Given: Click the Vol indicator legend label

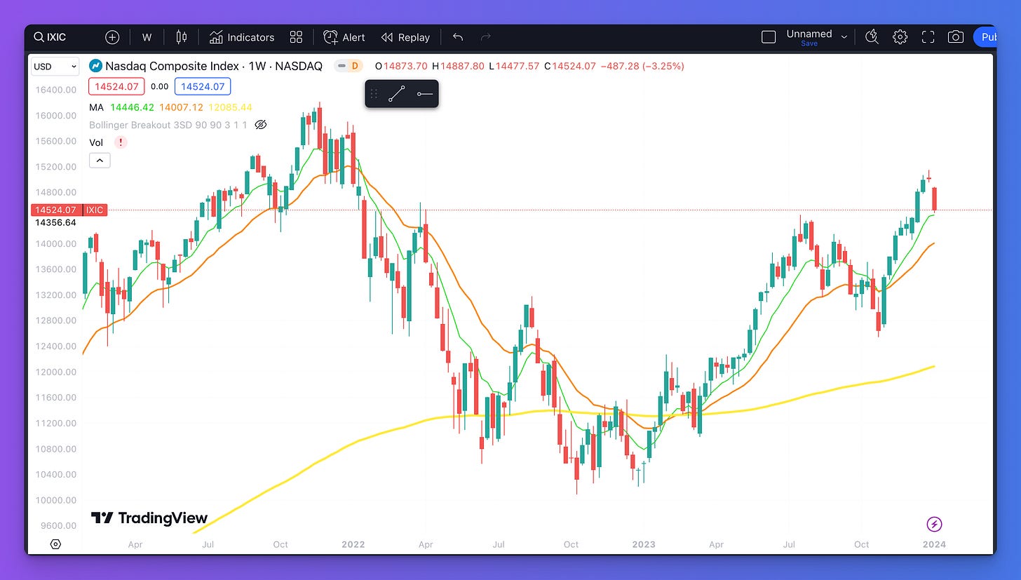Looking at the screenshot, I should pyautogui.click(x=96, y=142).
